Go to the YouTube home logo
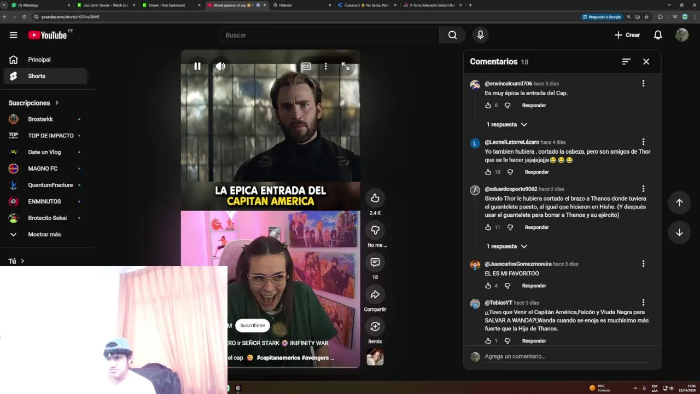 pos(47,35)
